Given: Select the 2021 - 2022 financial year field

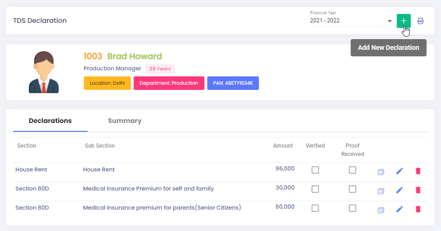Looking at the screenshot, I should click(351, 20).
